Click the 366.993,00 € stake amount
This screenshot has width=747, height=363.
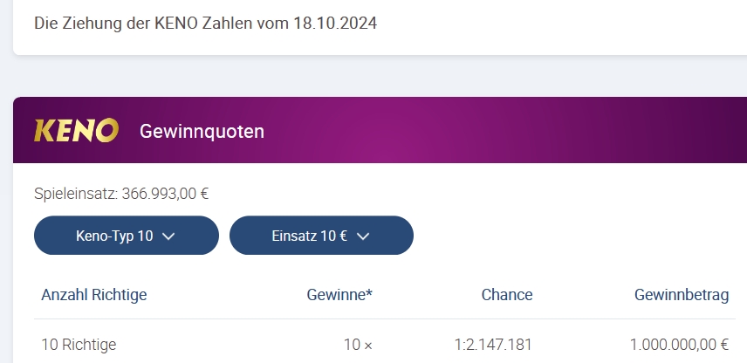(165, 194)
